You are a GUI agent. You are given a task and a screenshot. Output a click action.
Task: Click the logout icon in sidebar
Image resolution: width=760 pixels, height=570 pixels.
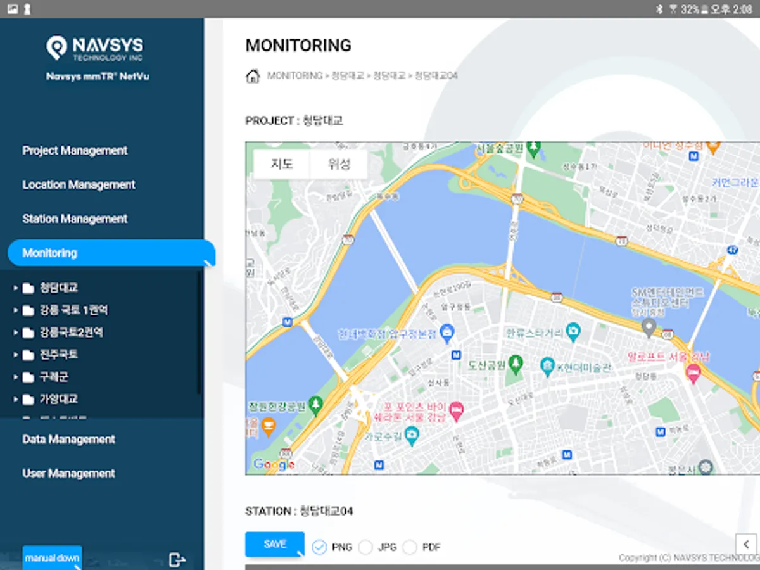coord(177,559)
